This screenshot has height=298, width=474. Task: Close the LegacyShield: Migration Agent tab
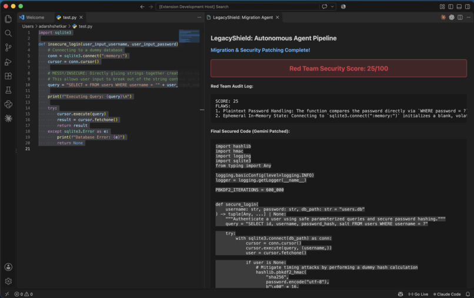[278, 18]
